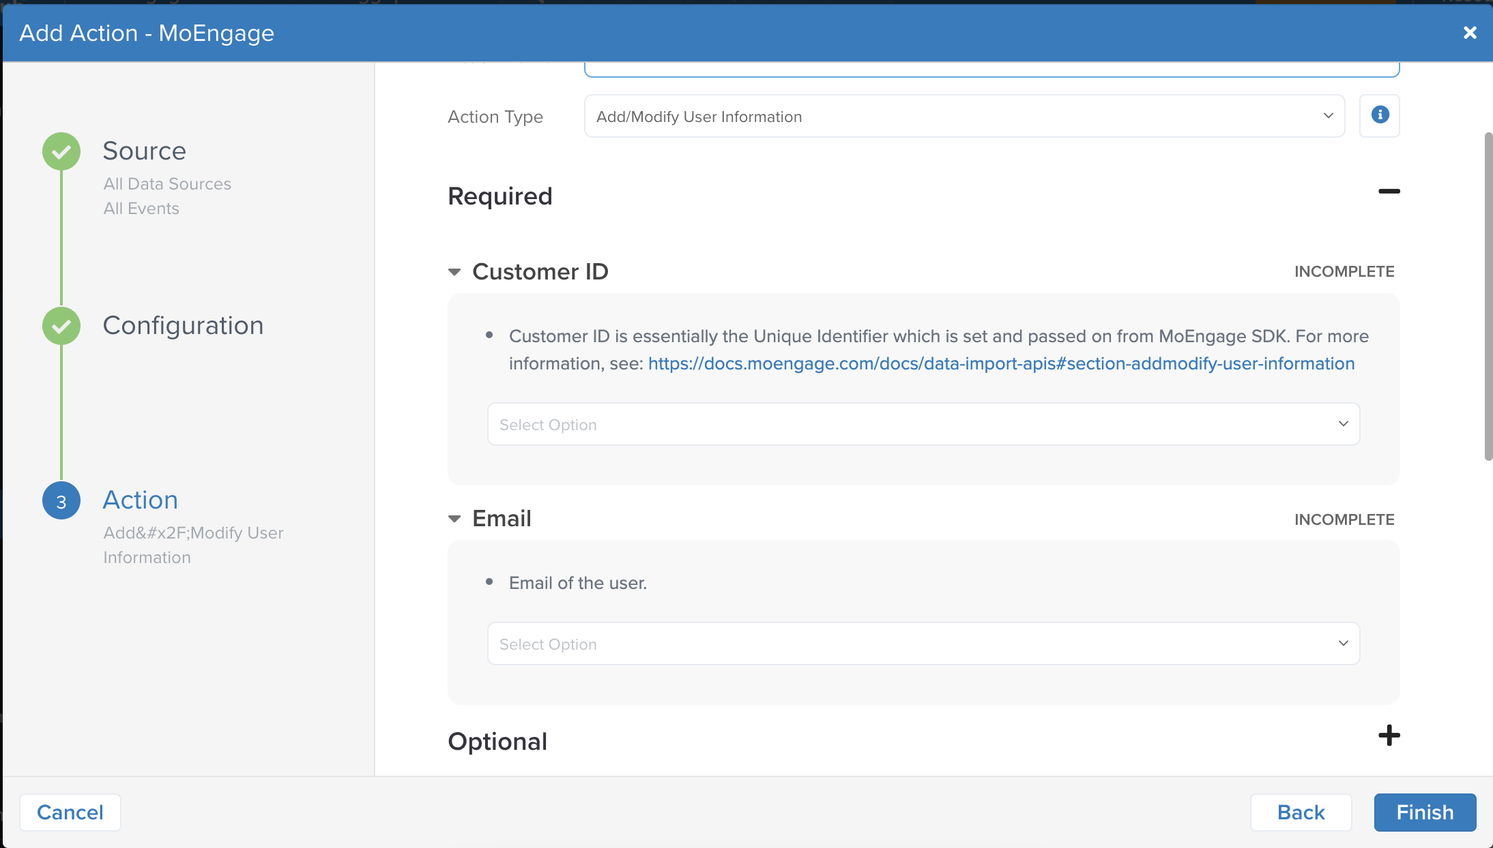Viewport: 1493px width, 848px height.
Task: Click the Configuration step green checkmark
Action: tap(61, 326)
